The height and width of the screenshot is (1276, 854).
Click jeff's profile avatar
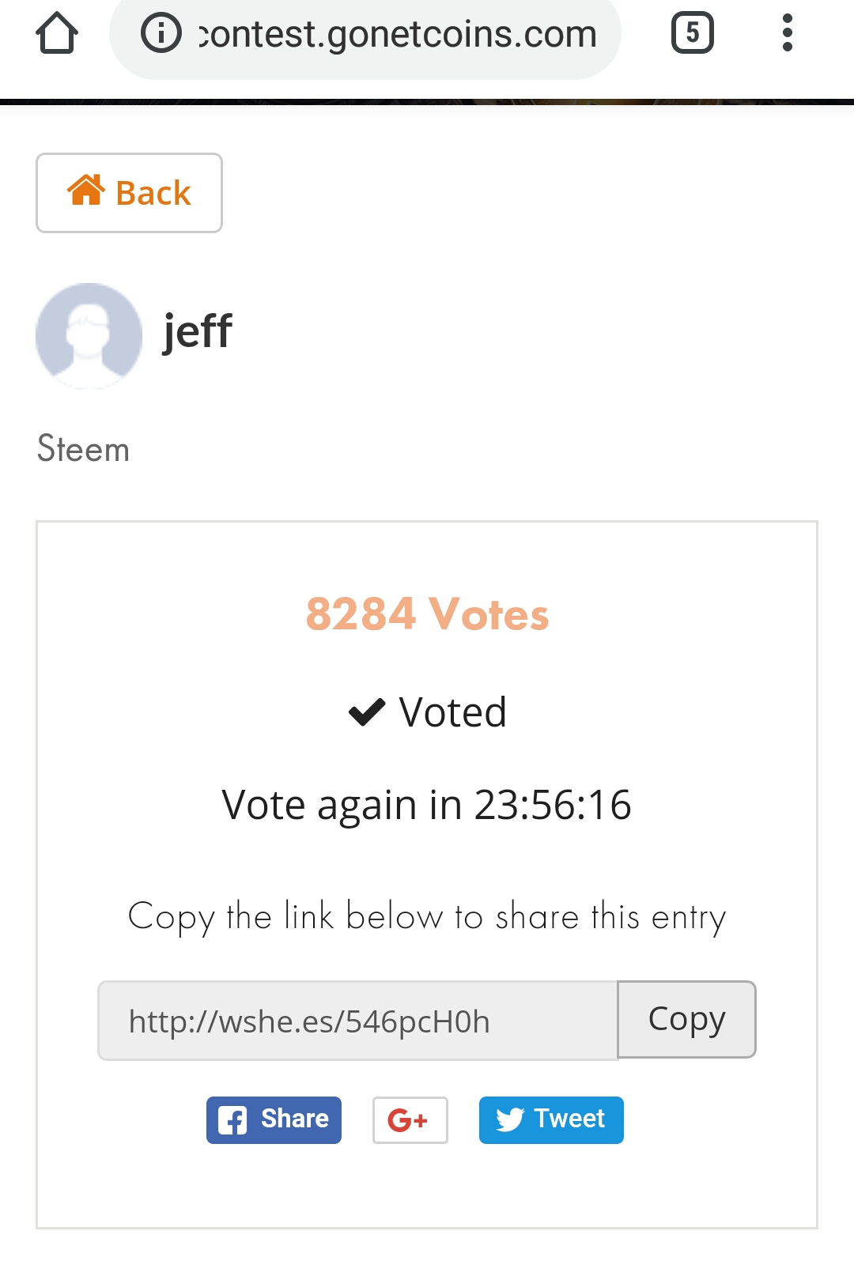coord(89,335)
